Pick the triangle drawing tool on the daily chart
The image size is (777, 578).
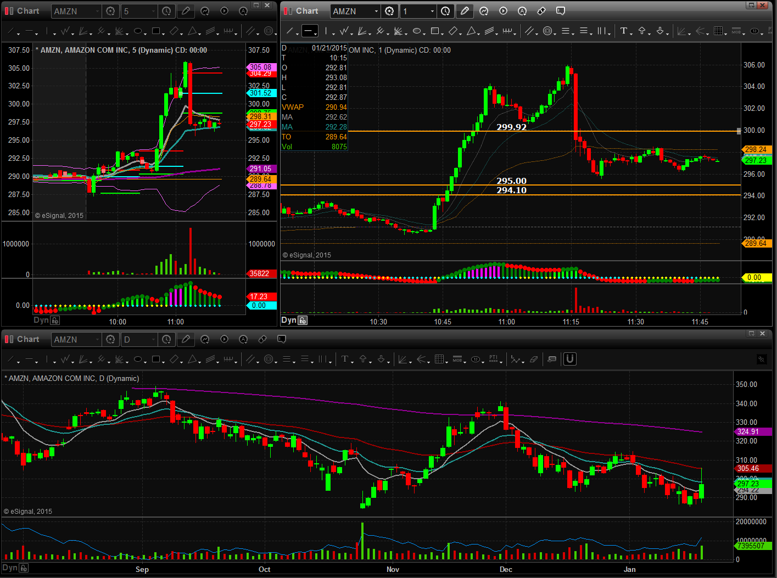pyautogui.click(x=192, y=360)
